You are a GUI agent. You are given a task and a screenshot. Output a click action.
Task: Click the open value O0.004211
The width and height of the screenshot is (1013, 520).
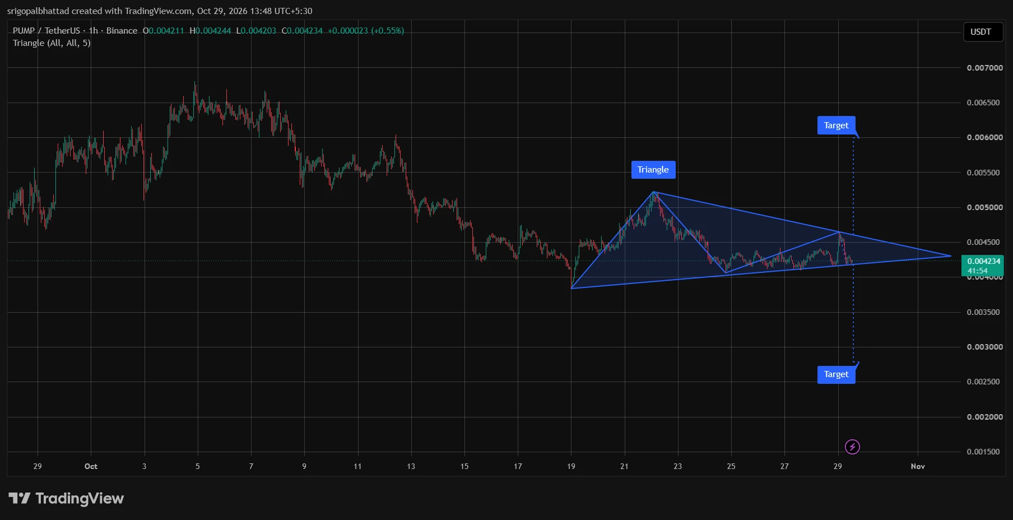(163, 31)
